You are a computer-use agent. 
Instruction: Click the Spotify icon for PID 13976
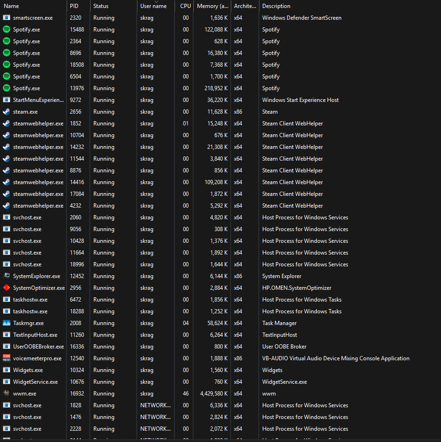pos(7,88)
